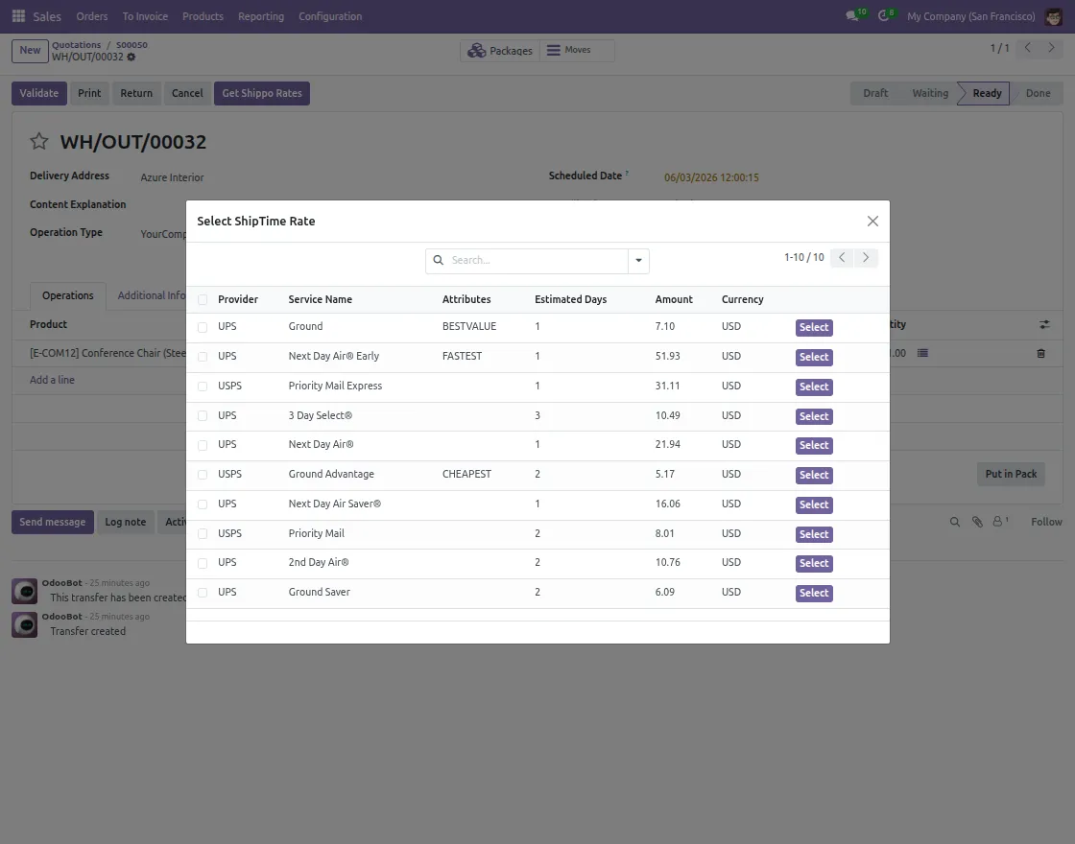Open the messages chat notification icon
Image resolution: width=1075 pixels, height=844 pixels.
point(852,15)
